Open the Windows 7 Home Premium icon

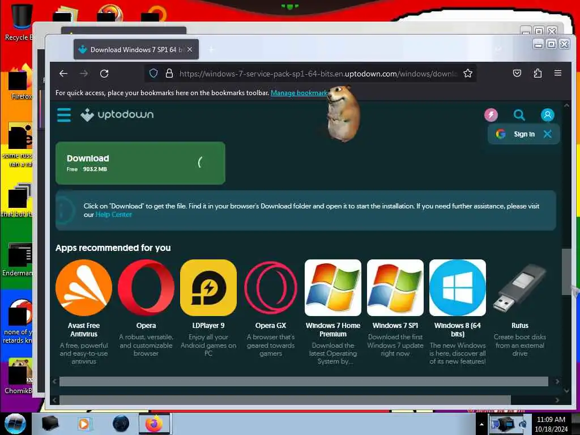(333, 288)
